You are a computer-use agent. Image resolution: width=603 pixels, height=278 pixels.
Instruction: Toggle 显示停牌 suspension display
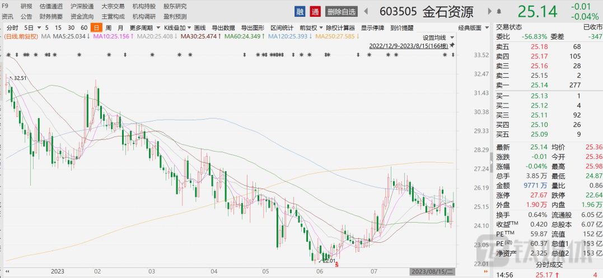click(372, 27)
